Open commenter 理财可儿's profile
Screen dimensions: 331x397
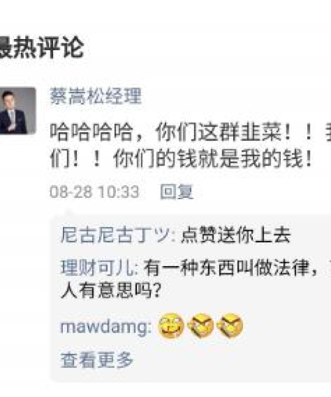point(97,268)
